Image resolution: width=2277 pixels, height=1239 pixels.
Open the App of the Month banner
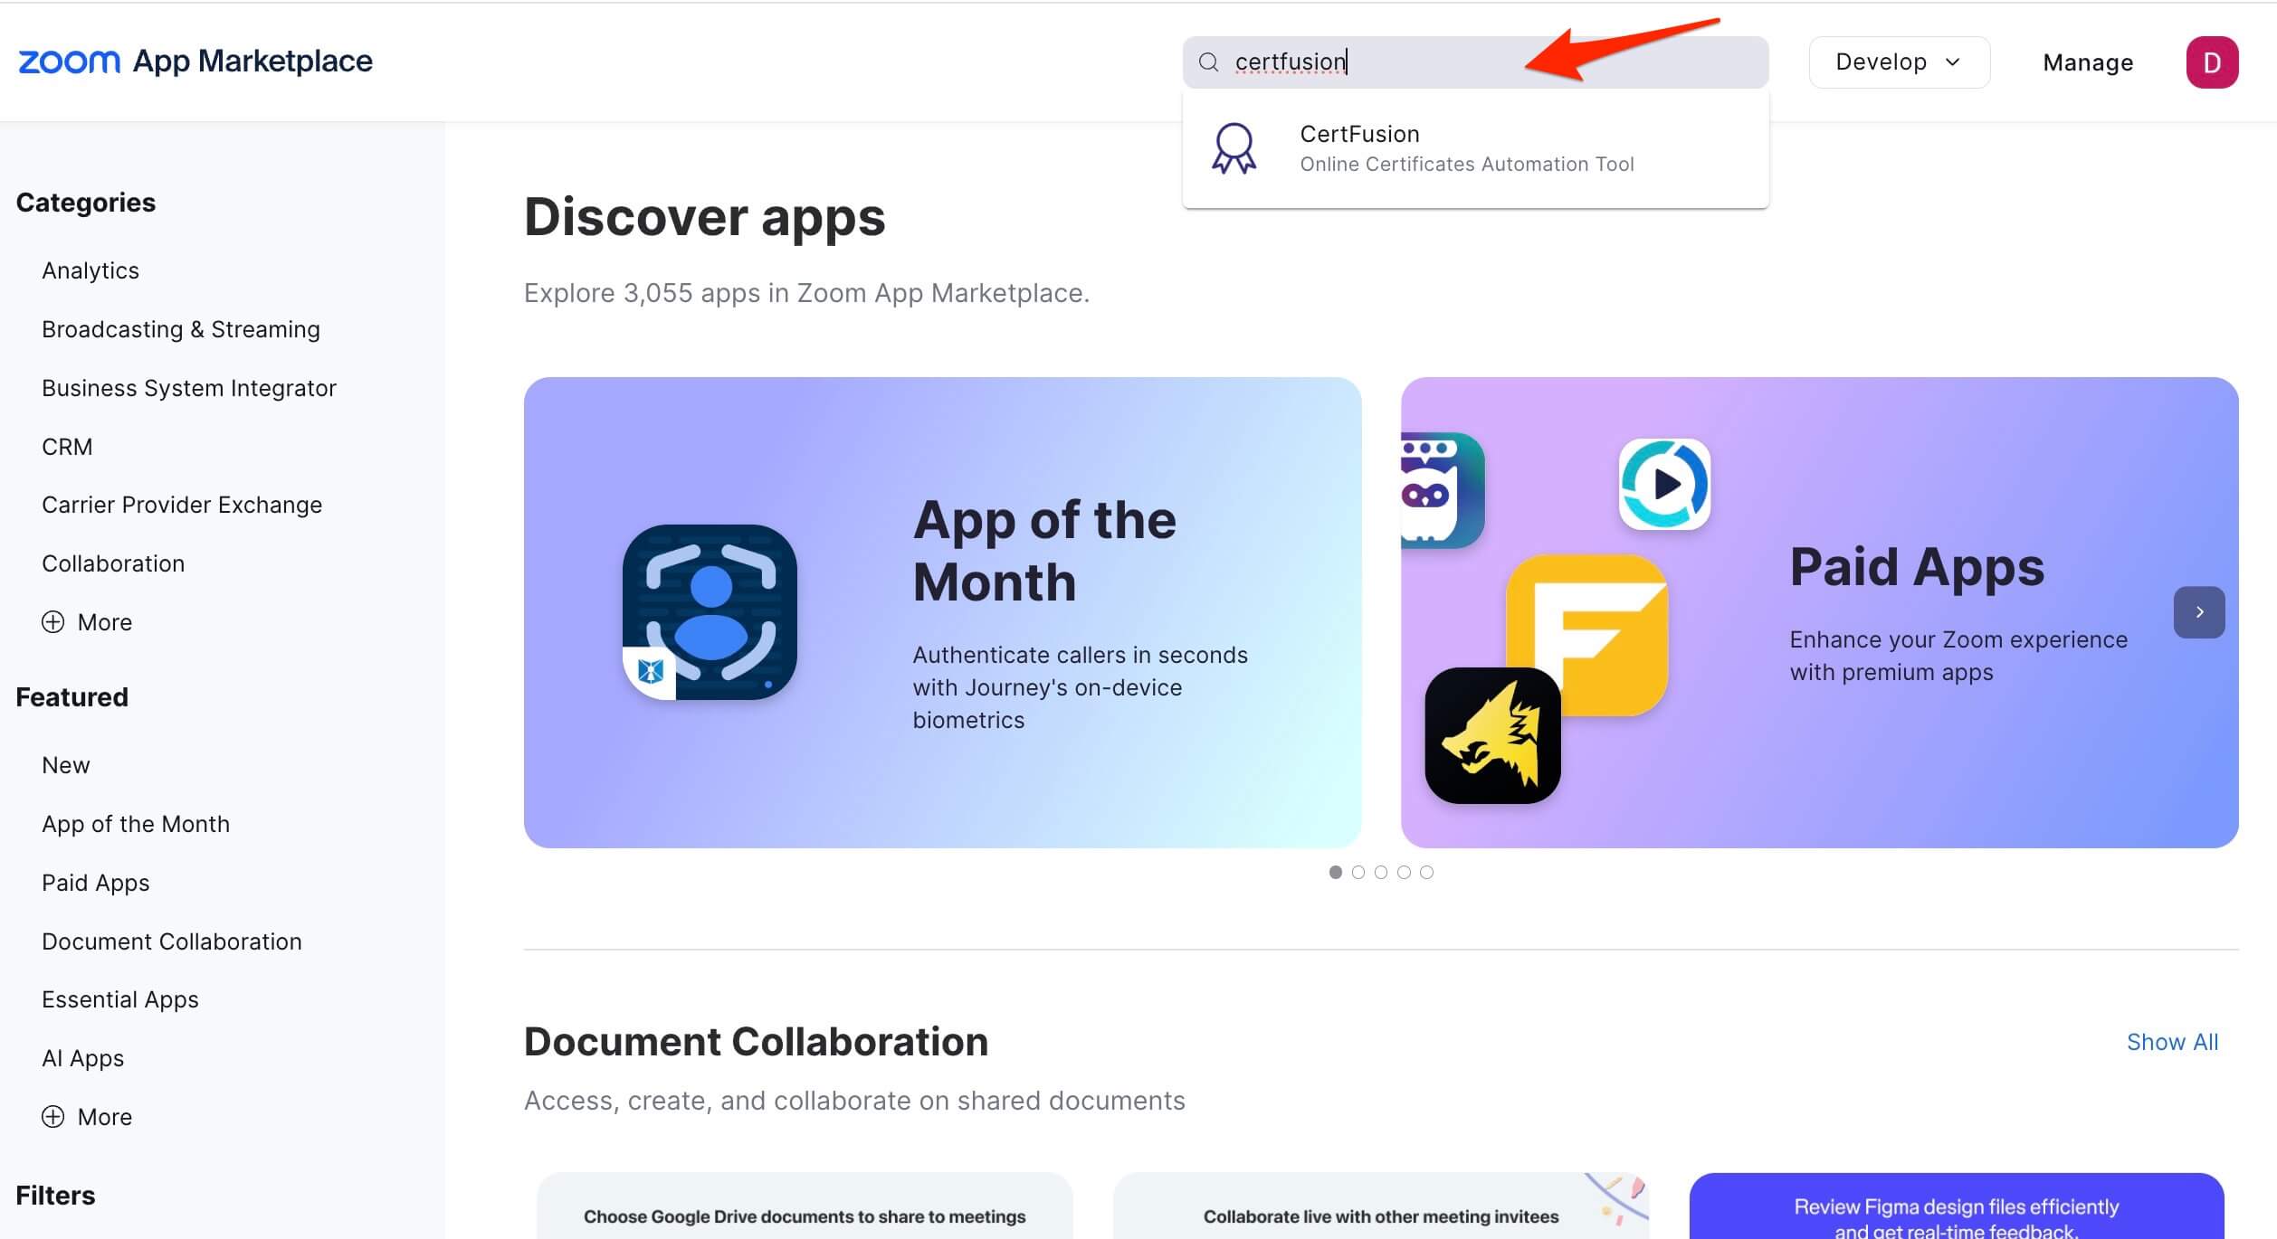(942, 612)
